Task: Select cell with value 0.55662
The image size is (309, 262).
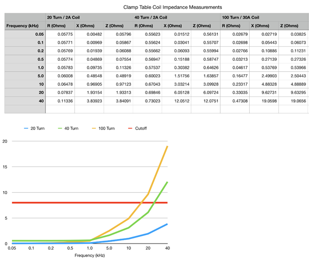Action: (x=148, y=51)
